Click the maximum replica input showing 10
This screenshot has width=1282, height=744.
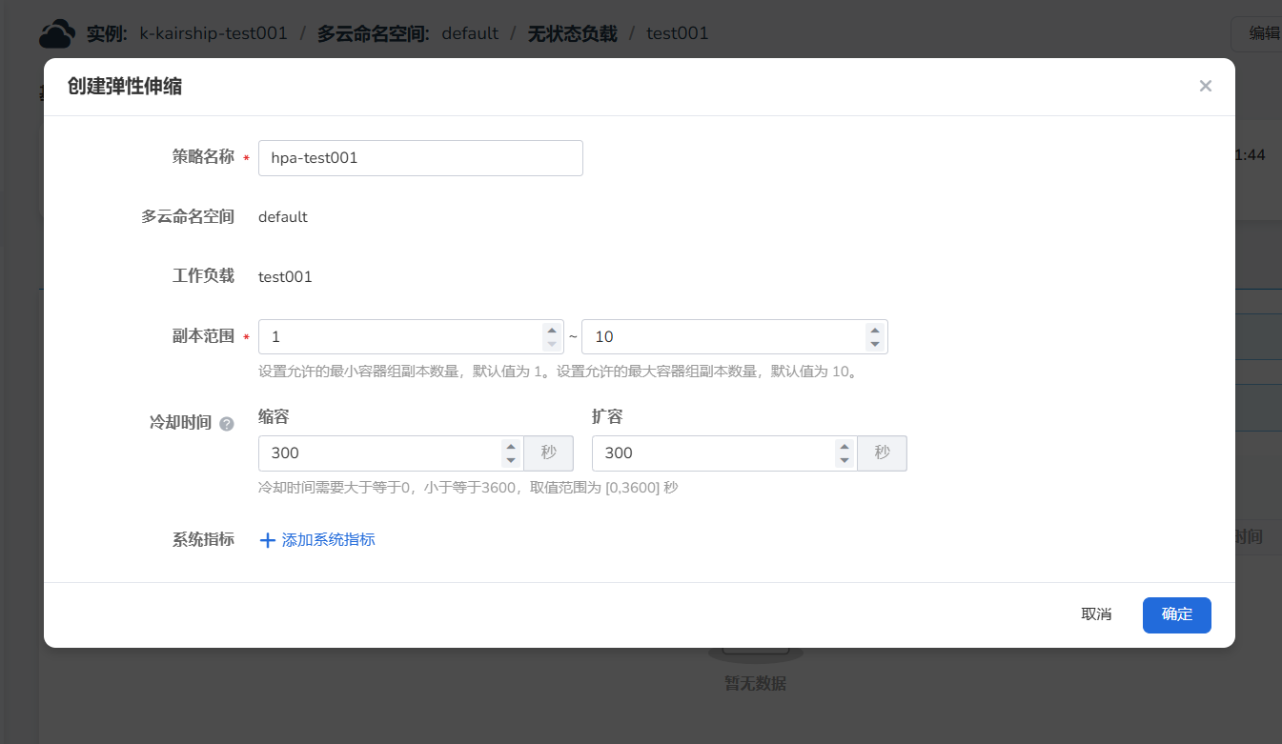pos(724,337)
